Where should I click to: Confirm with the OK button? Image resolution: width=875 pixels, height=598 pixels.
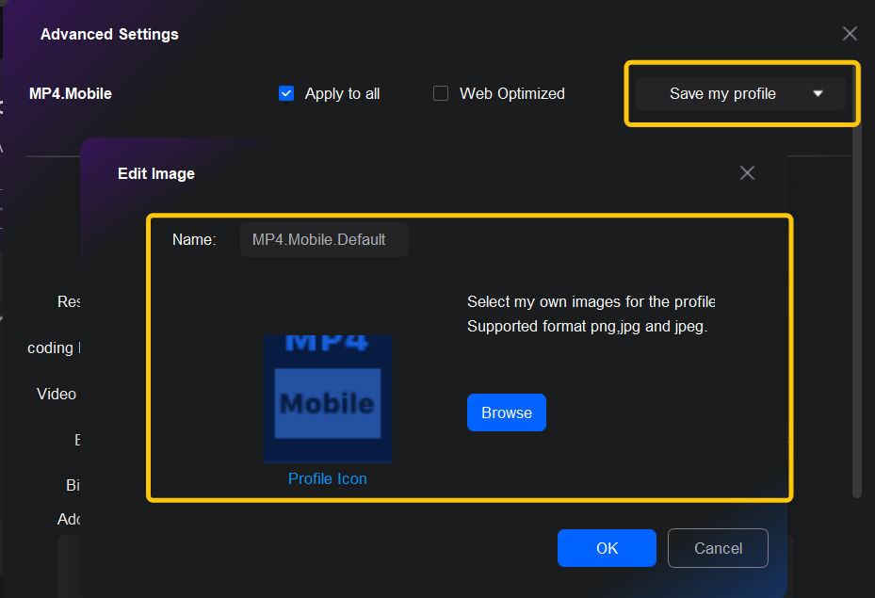tap(607, 548)
